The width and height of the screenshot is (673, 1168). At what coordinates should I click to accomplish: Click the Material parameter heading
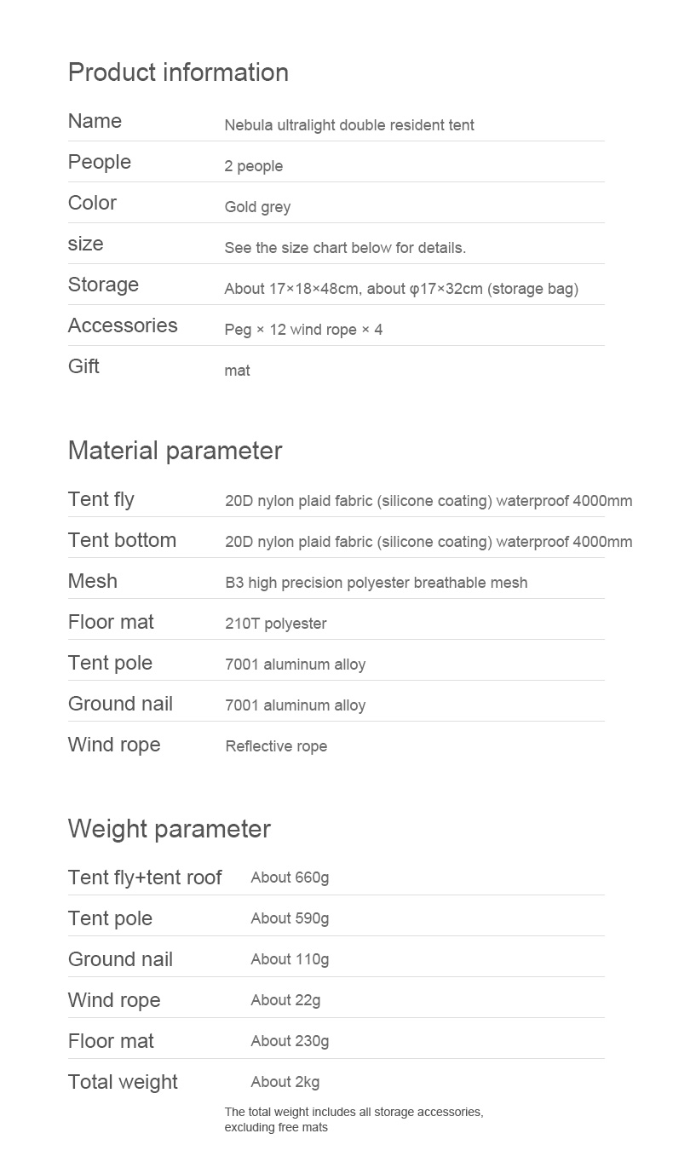pyautogui.click(x=175, y=451)
